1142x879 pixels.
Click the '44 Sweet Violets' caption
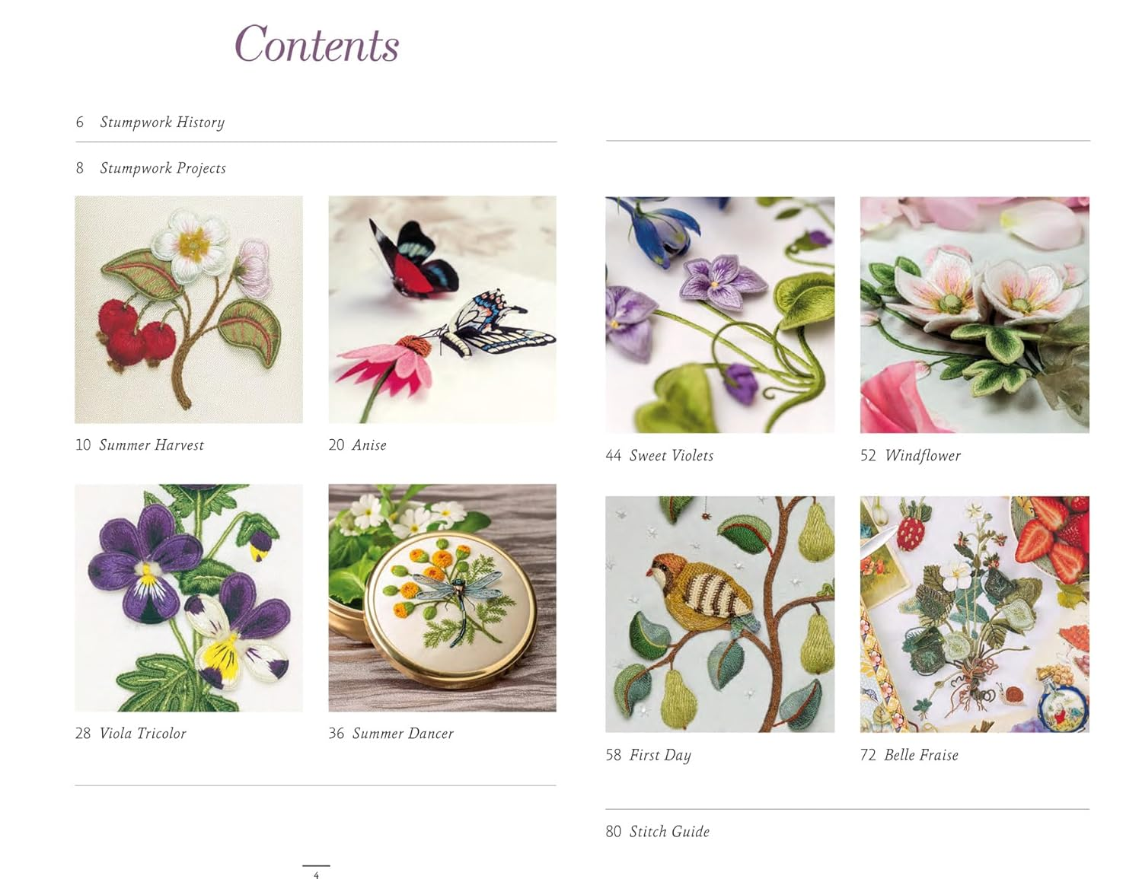point(659,456)
